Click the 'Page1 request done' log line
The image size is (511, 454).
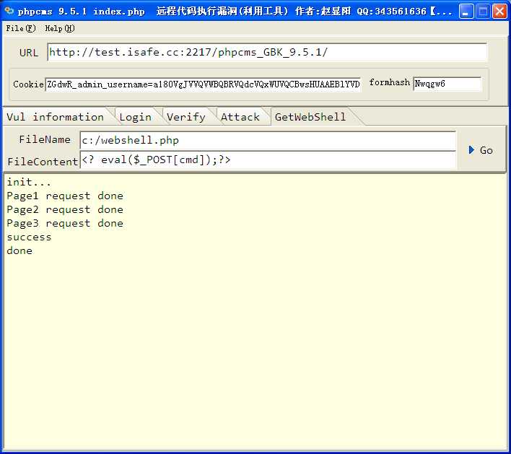(x=65, y=196)
